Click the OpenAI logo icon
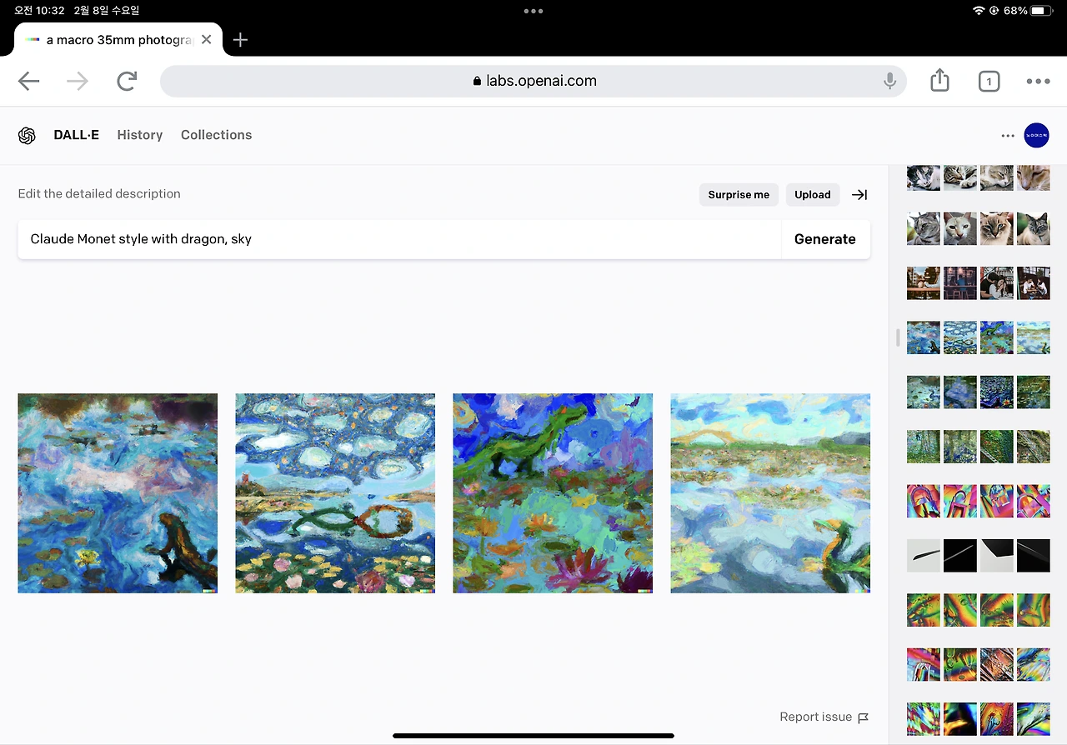This screenshot has width=1067, height=745. 27,135
